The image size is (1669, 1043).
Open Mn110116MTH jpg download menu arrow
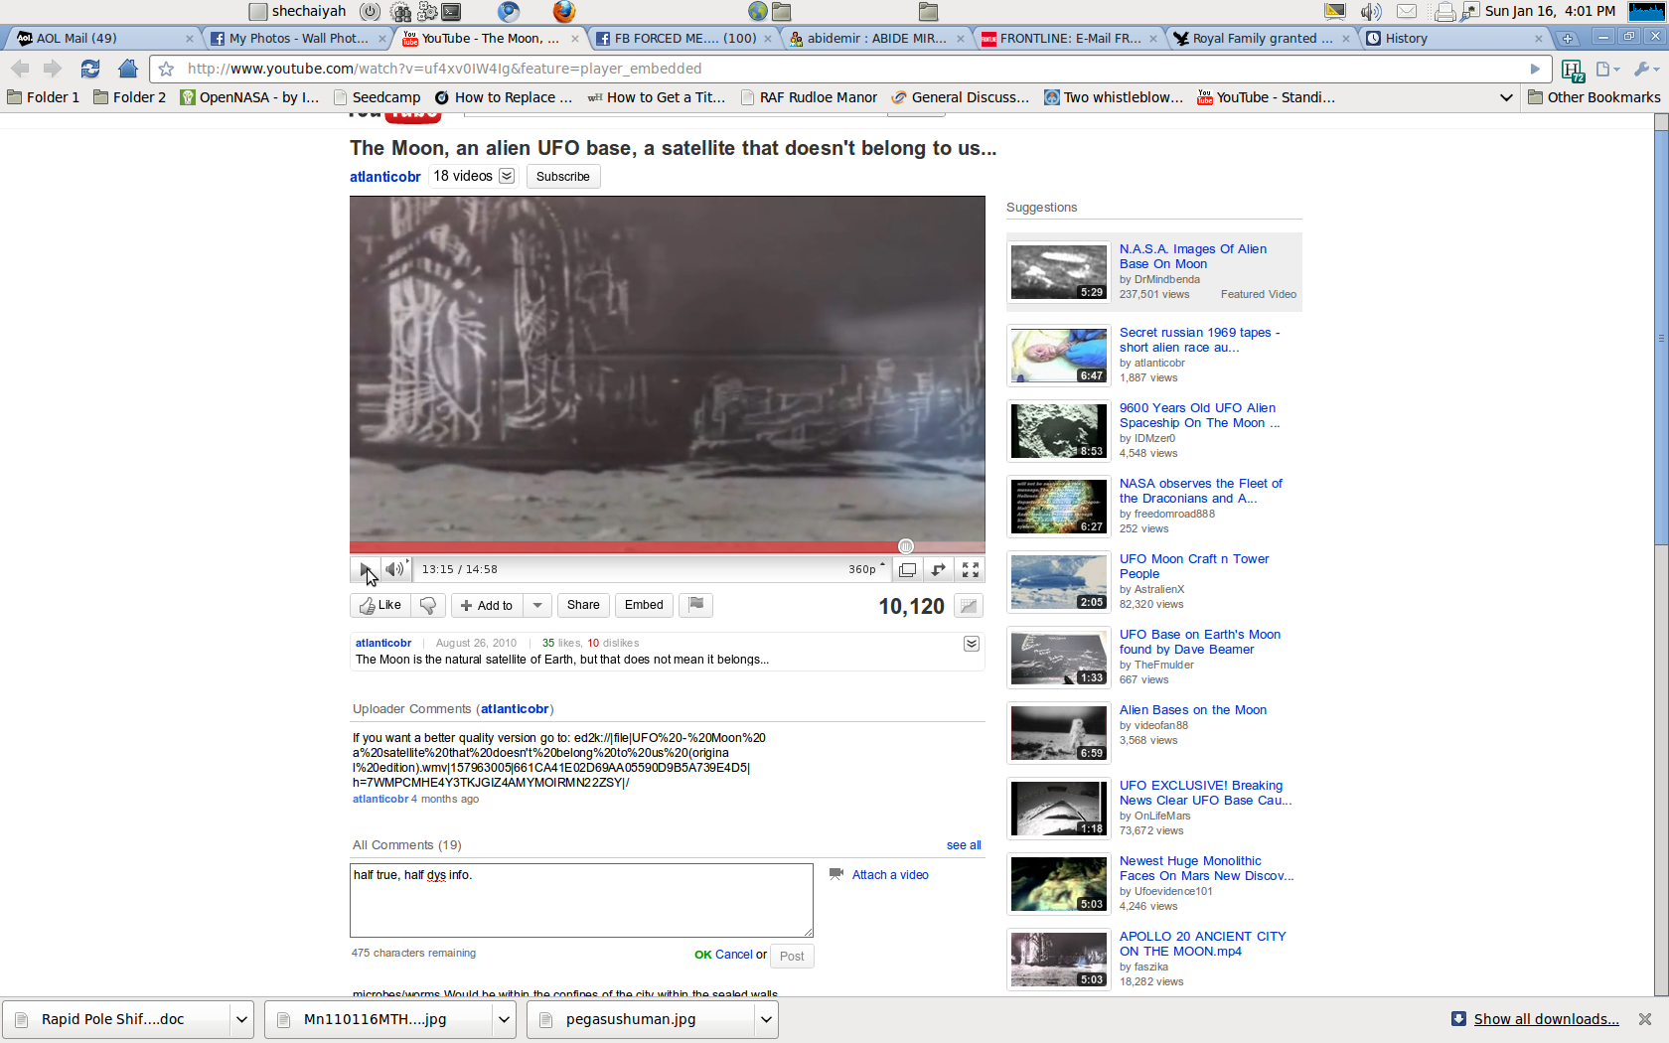pos(504,1020)
